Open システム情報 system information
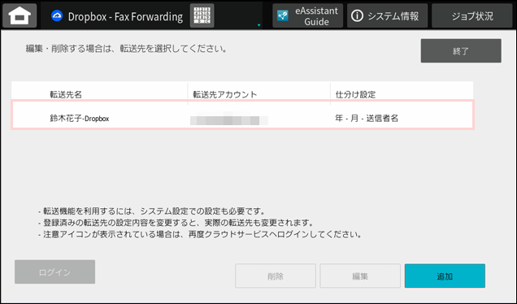The image size is (517, 304). 387,15
